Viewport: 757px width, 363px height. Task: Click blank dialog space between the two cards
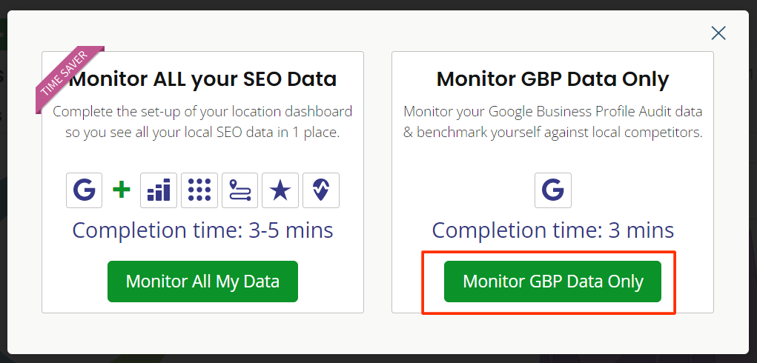click(x=377, y=183)
